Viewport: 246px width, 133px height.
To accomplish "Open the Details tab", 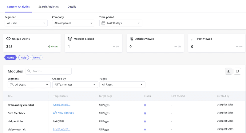I will point(72,7).
